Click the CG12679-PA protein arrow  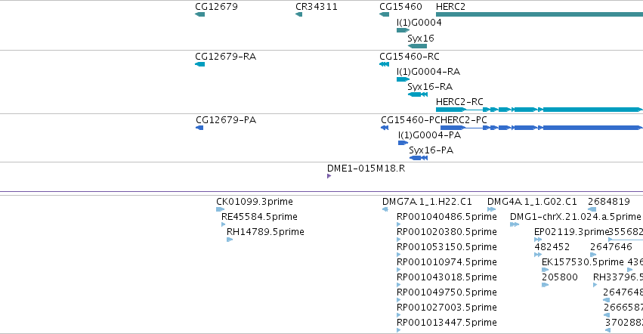tap(199, 128)
